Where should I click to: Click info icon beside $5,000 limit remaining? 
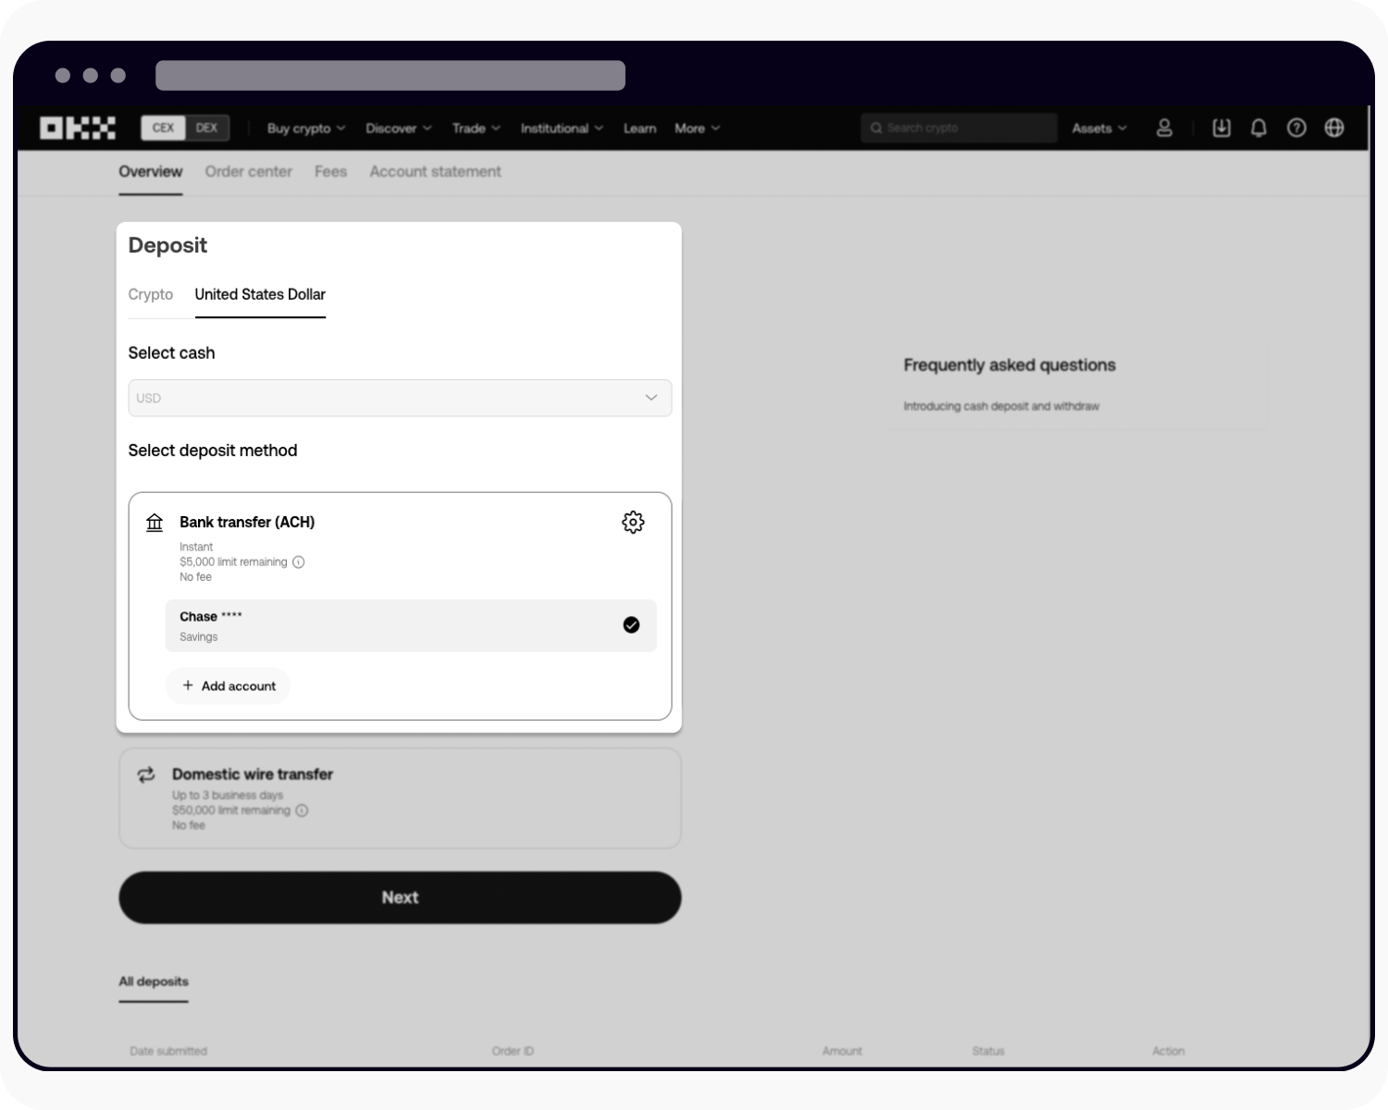click(298, 561)
